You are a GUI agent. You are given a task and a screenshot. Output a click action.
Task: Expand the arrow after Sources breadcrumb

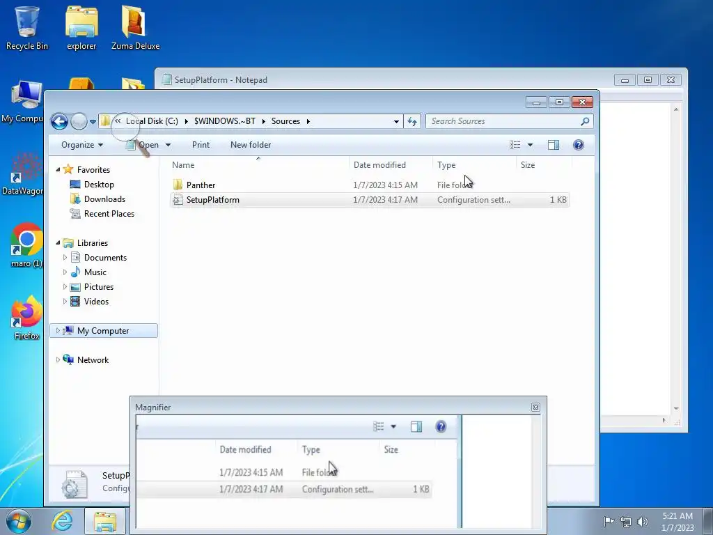coord(308,121)
